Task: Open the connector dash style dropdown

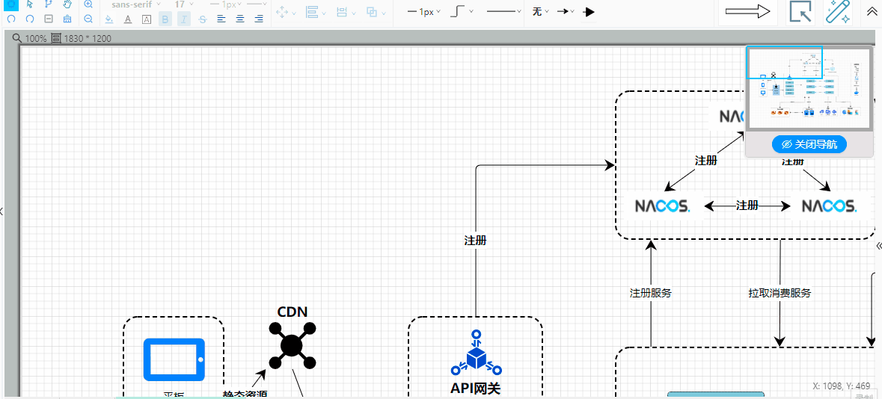Action: coord(504,12)
